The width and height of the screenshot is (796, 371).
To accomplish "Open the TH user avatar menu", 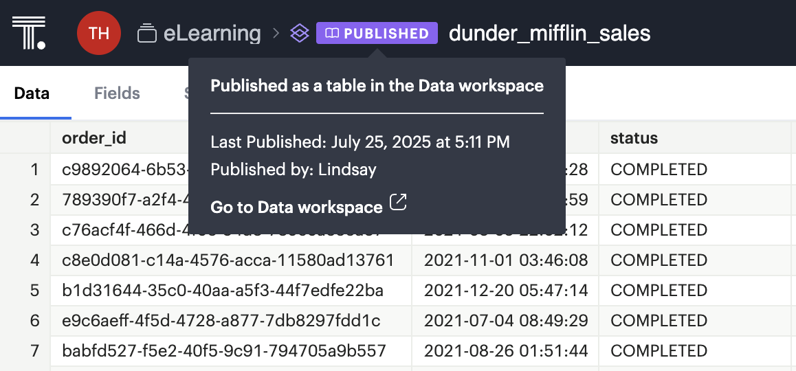I will 99,33.
